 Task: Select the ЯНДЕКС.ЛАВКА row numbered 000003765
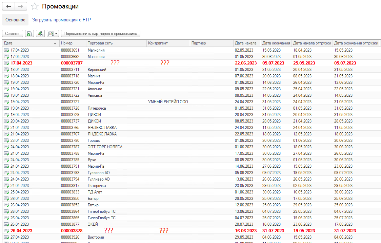(102, 128)
